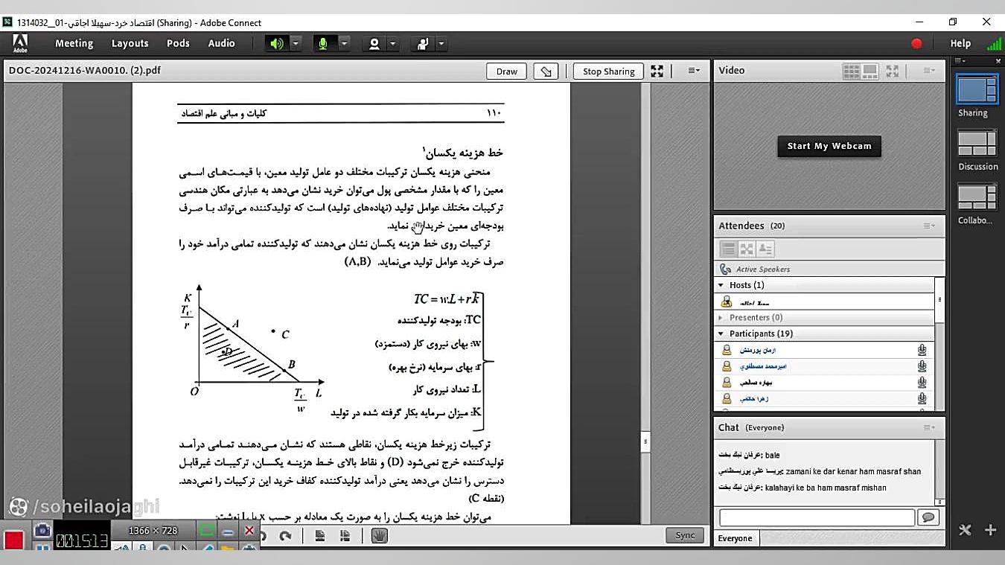Toggle the microphone button in the menu bar
1005x565 pixels.
(x=324, y=43)
